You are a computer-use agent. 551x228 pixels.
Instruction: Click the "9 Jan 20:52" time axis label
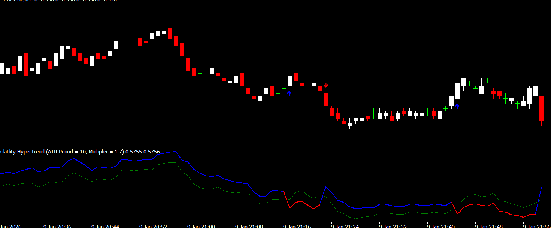tap(153, 226)
